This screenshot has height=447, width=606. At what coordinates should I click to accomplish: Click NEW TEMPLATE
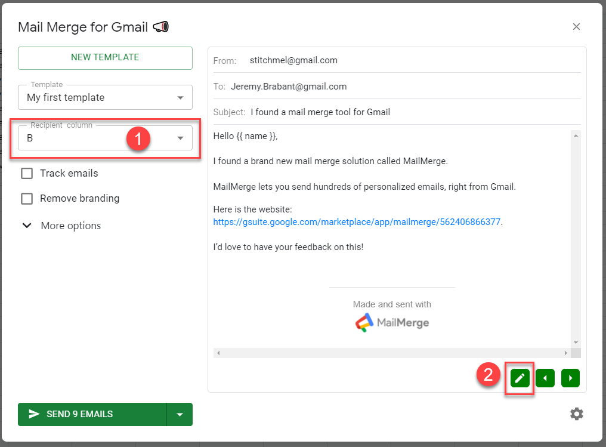click(105, 58)
